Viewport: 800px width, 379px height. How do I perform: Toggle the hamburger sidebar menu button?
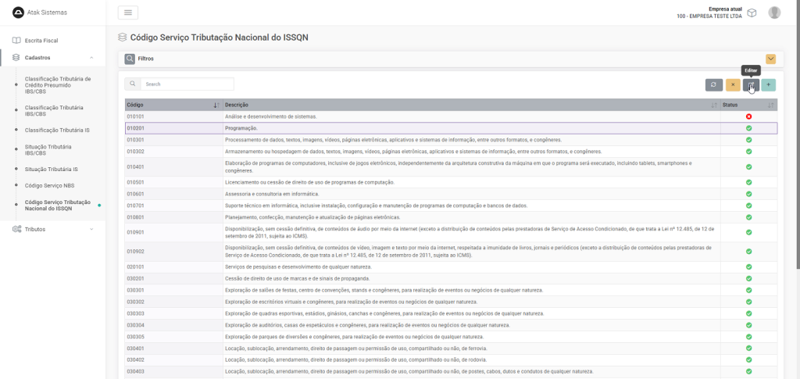(x=127, y=13)
